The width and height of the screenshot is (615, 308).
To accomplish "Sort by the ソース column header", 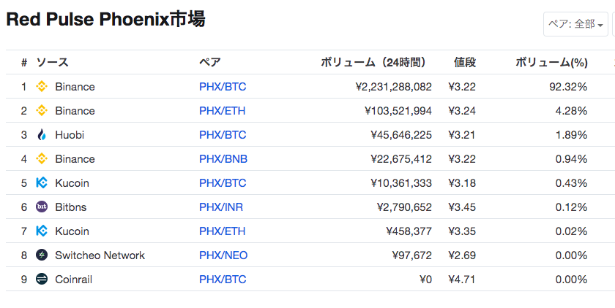I will (52, 62).
